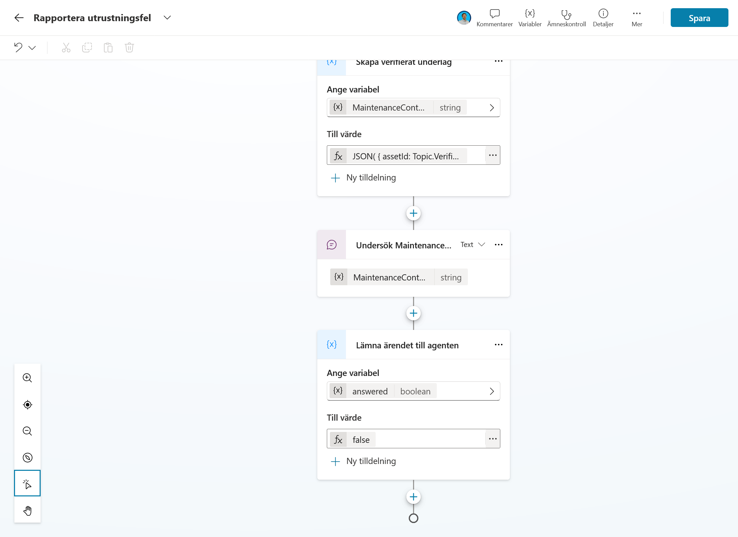
Task: Add node after Lämna ärendet till agenten
Action: point(413,497)
